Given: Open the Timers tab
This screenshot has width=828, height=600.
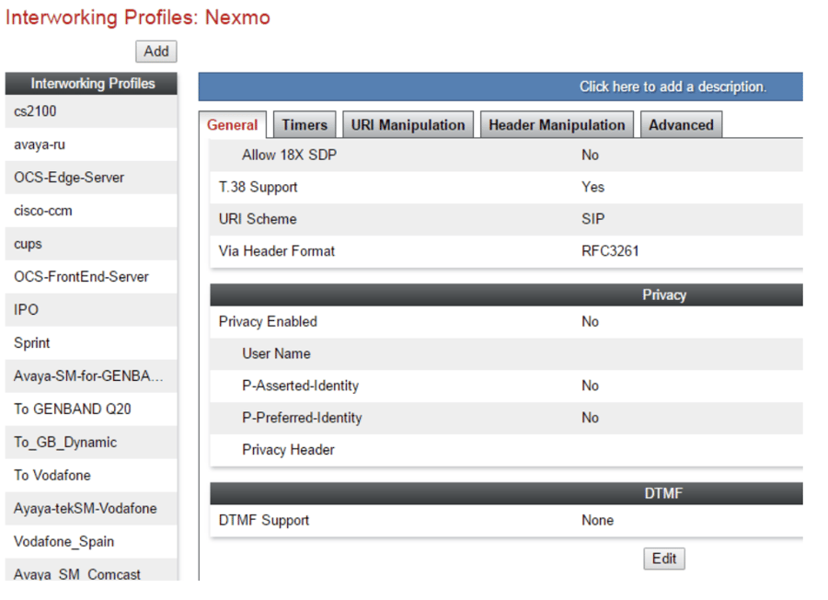Looking at the screenshot, I should (x=305, y=124).
